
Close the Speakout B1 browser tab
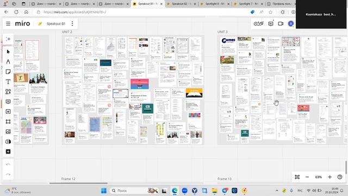click(x=161, y=4)
